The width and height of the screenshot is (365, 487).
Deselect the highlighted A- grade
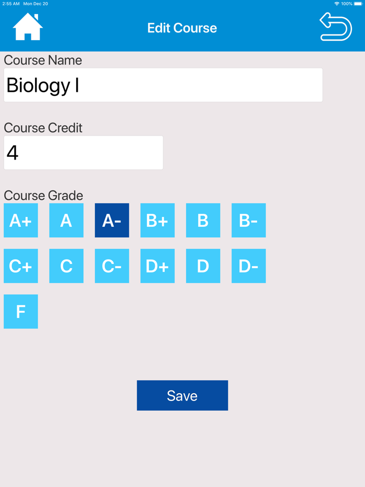click(112, 220)
